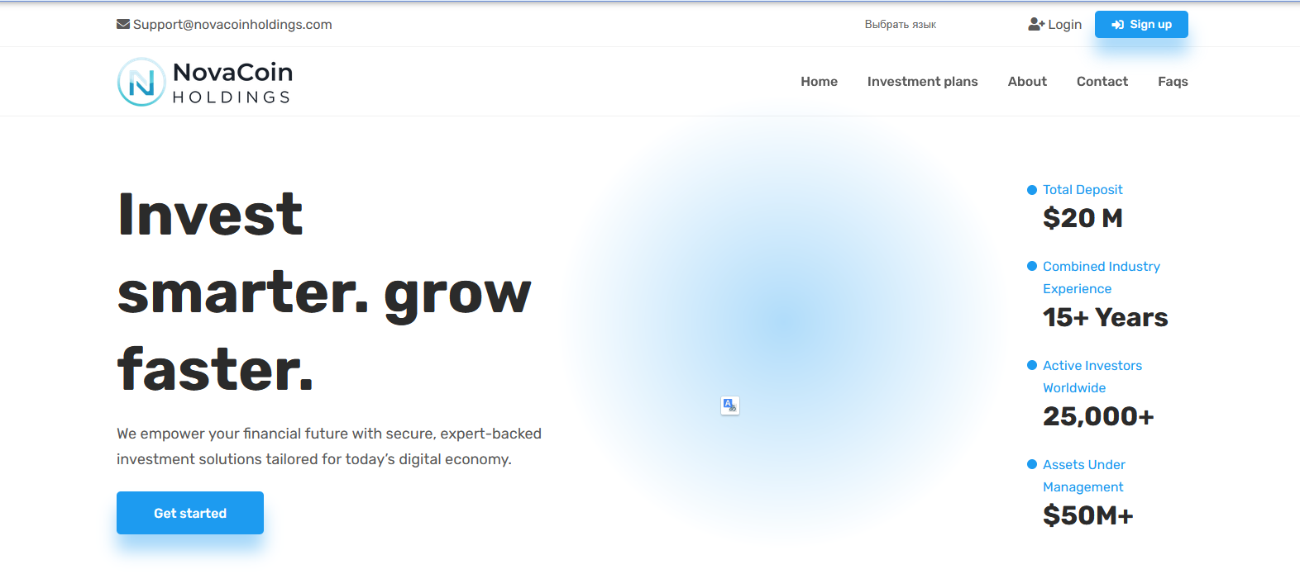Open the Support@novacoinholdings.com email link
Screen dimensions: 1300x574
(x=232, y=25)
